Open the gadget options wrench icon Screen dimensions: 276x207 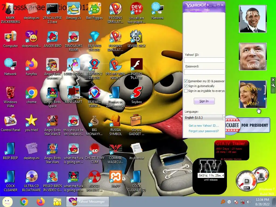click(x=273, y=85)
